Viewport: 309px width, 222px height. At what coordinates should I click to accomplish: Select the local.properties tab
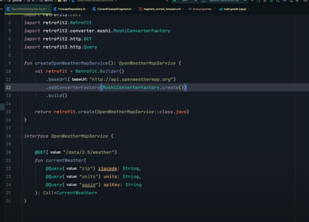point(202,9)
